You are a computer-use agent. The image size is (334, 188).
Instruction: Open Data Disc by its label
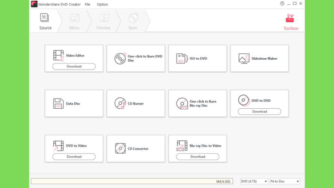click(73, 103)
